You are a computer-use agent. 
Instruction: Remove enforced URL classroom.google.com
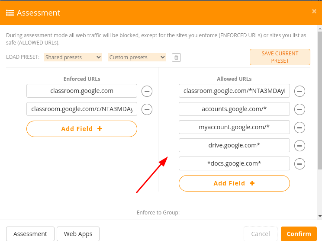click(147, 91)
